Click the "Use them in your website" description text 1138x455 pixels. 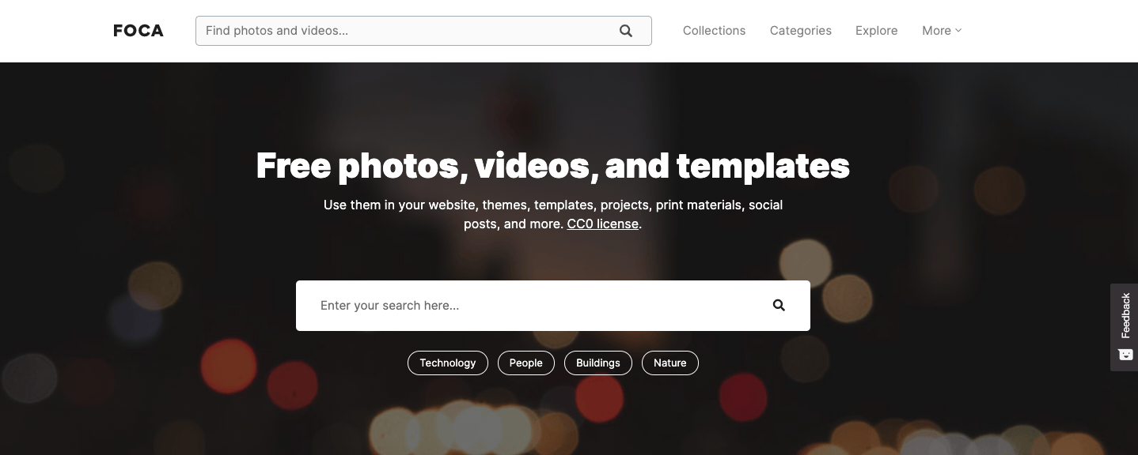[x=552, y=205]
